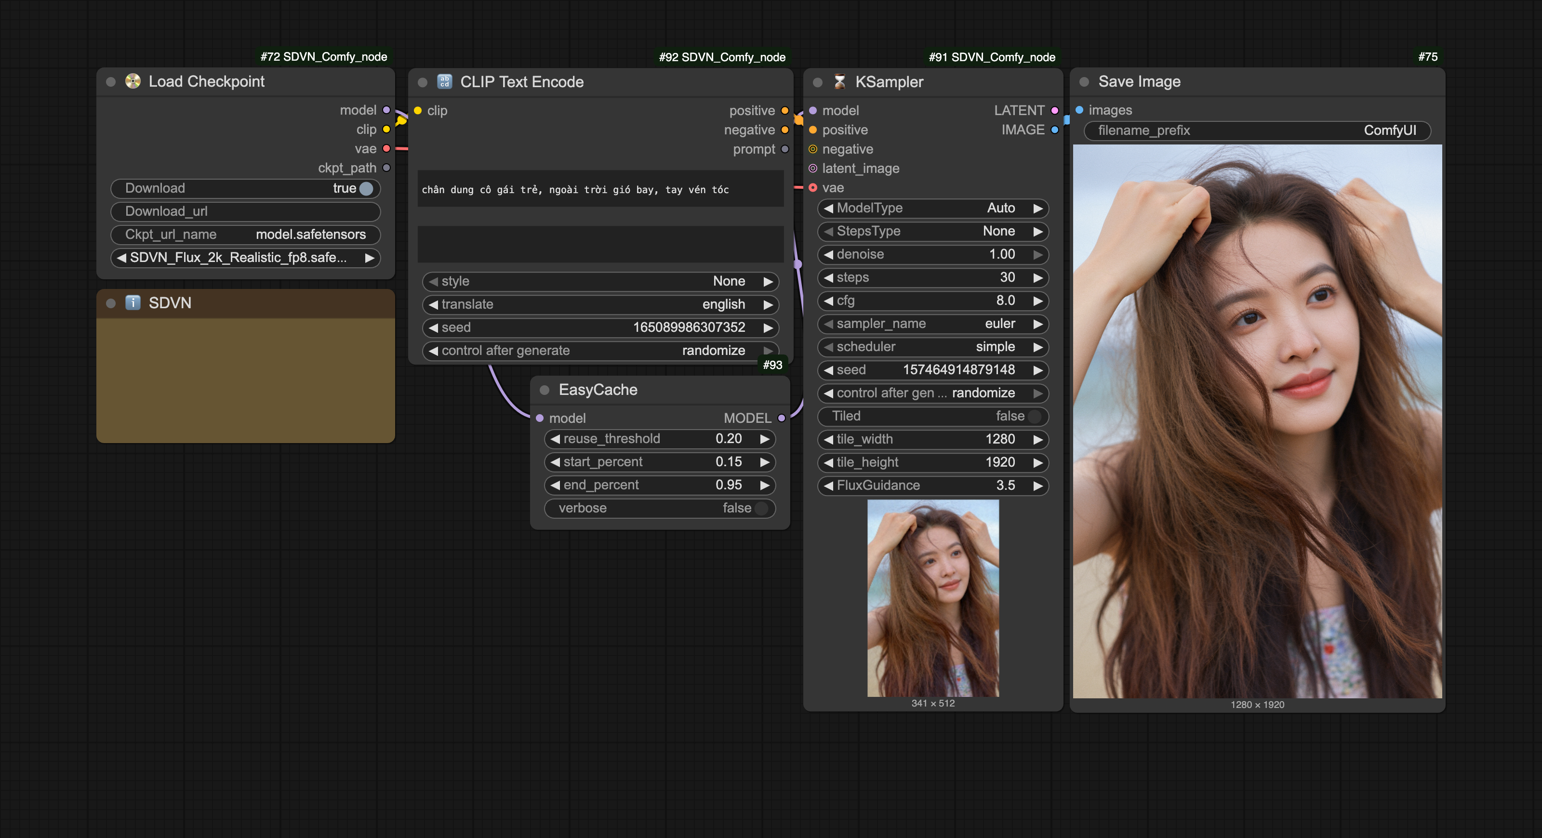Open the style dropdown in CLIP Text Encode
Screen dimensions: 1542x838
[600, 281]
